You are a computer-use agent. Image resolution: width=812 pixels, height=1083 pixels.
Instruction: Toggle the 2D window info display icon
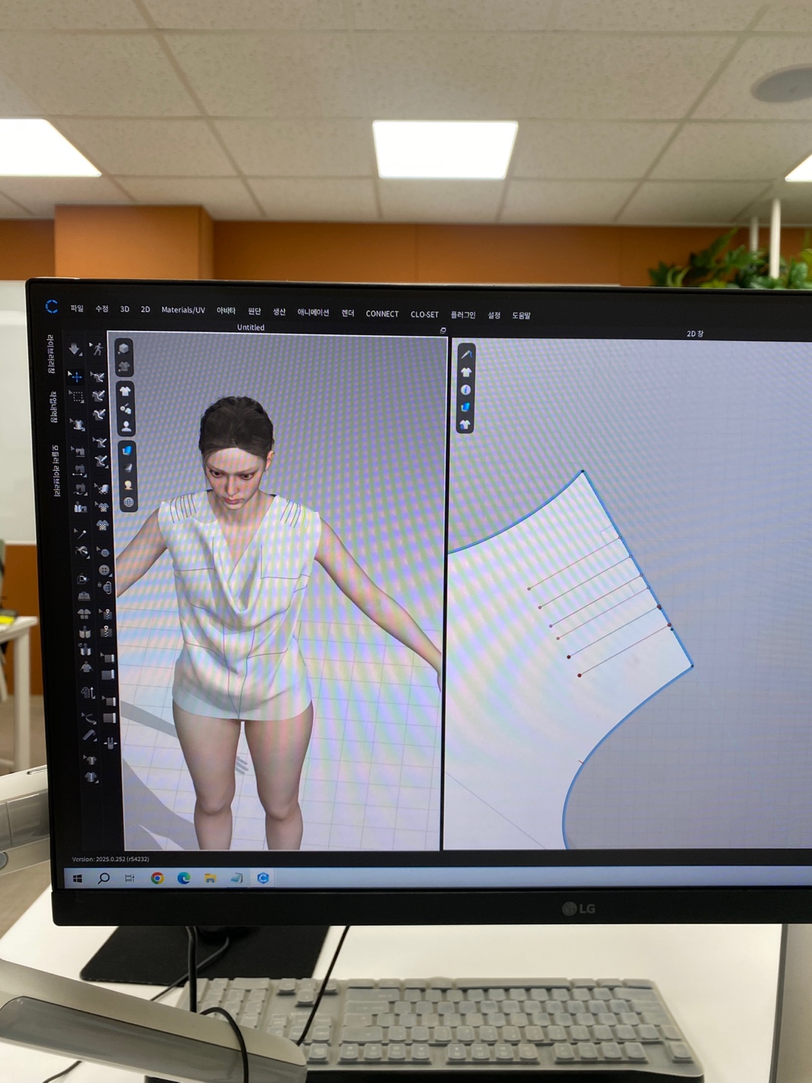pyautogui.click(x=465, y=390)
